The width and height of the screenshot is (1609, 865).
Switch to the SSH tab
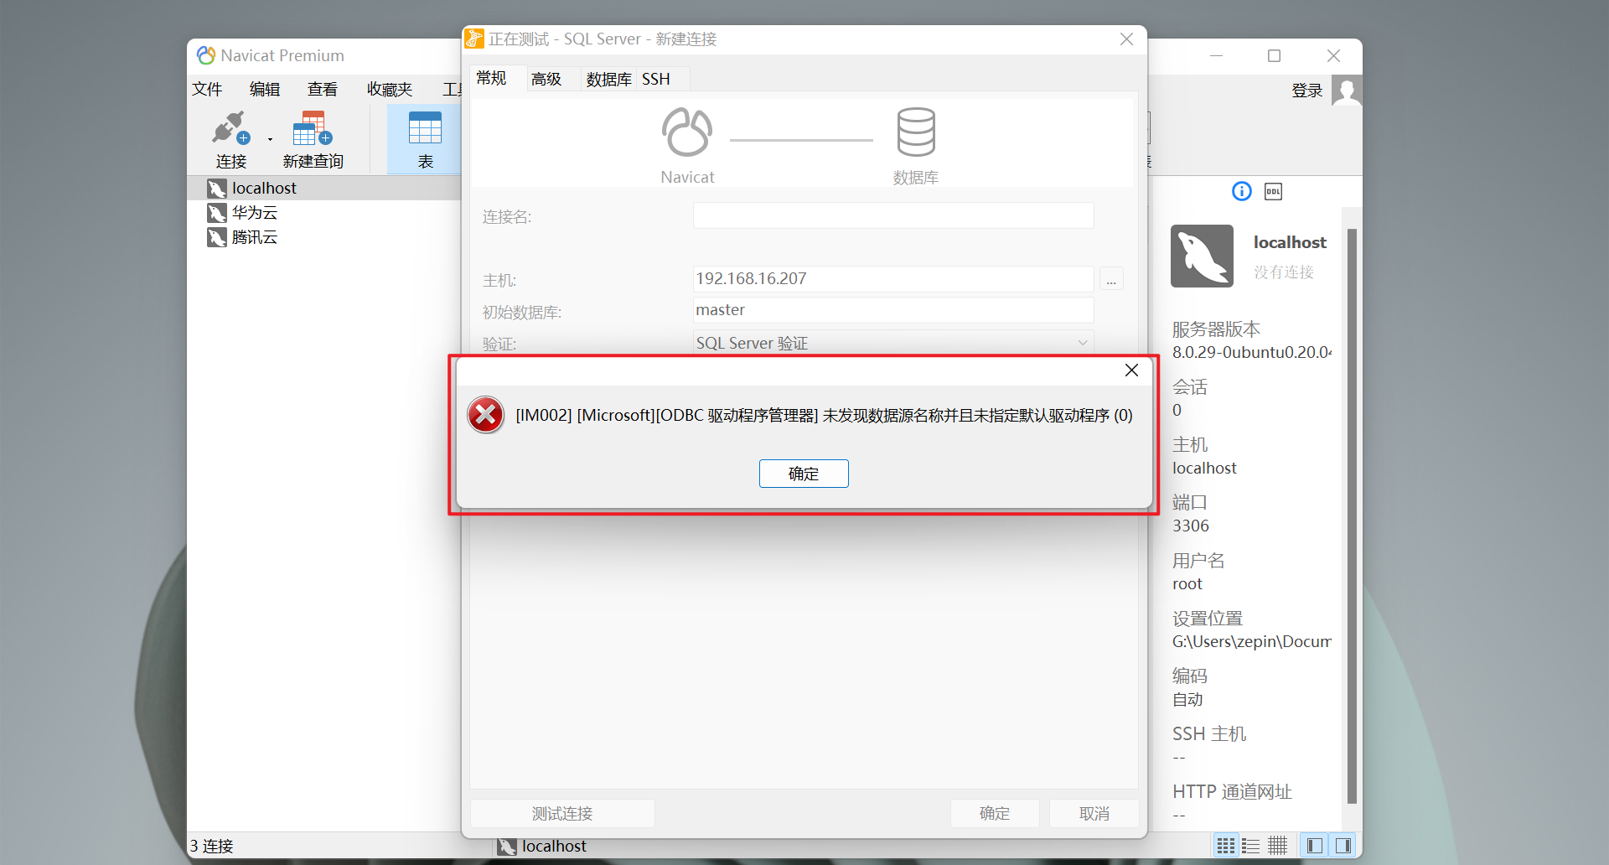pos(656,79)
